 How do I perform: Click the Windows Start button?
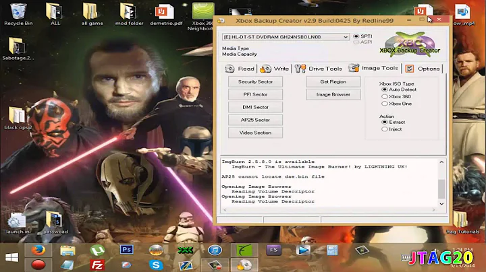click(11, 257)
